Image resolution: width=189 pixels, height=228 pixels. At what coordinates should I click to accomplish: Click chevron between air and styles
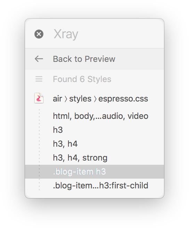pyautogui.click(x=66, y=99)
